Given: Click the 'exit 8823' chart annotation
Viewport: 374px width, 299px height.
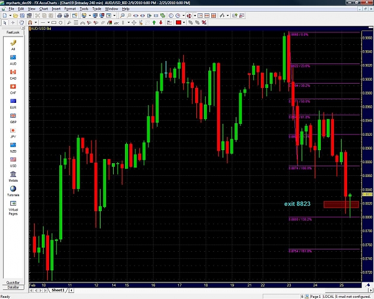Looking at the screenshot, I should [297, 204].
